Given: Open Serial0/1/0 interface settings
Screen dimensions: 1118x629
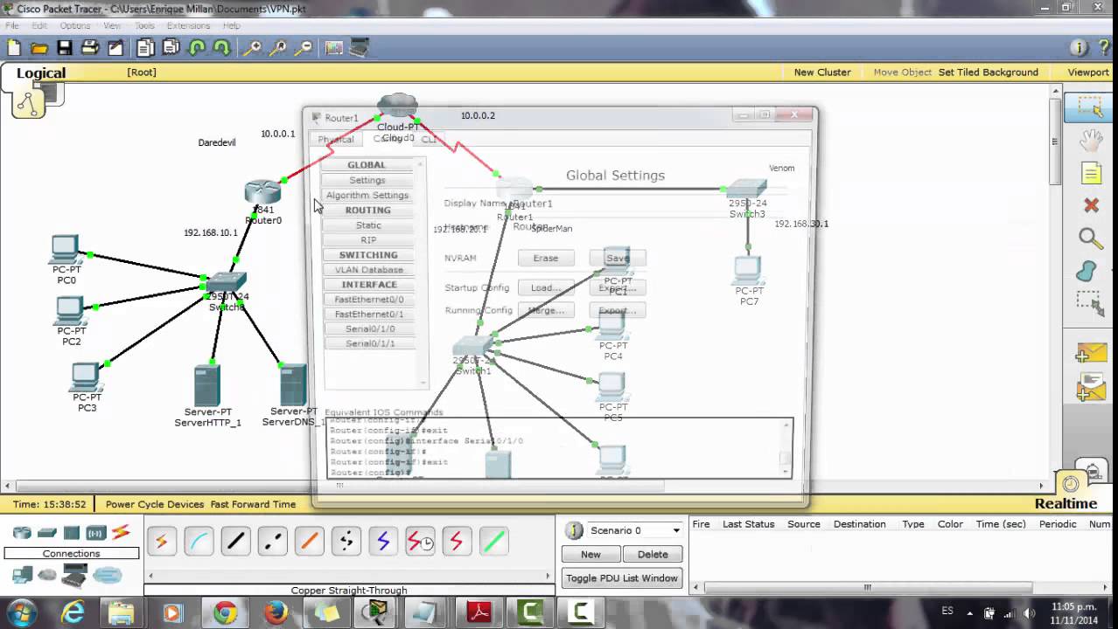Looking at the screenshot, I should [370, 328].
